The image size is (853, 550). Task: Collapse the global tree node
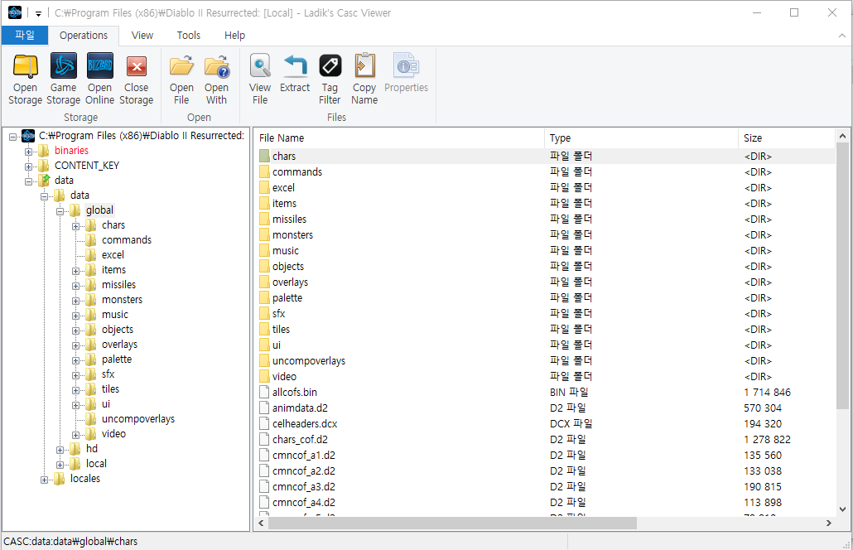[x=60, y=211]
